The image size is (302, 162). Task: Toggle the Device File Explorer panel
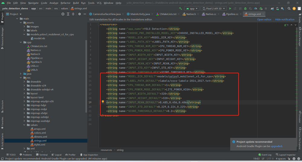[300, 138]
